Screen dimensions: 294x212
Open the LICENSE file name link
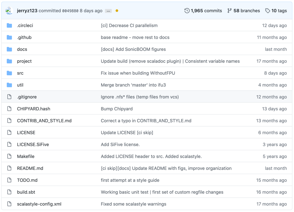click(x=26, y=133)
